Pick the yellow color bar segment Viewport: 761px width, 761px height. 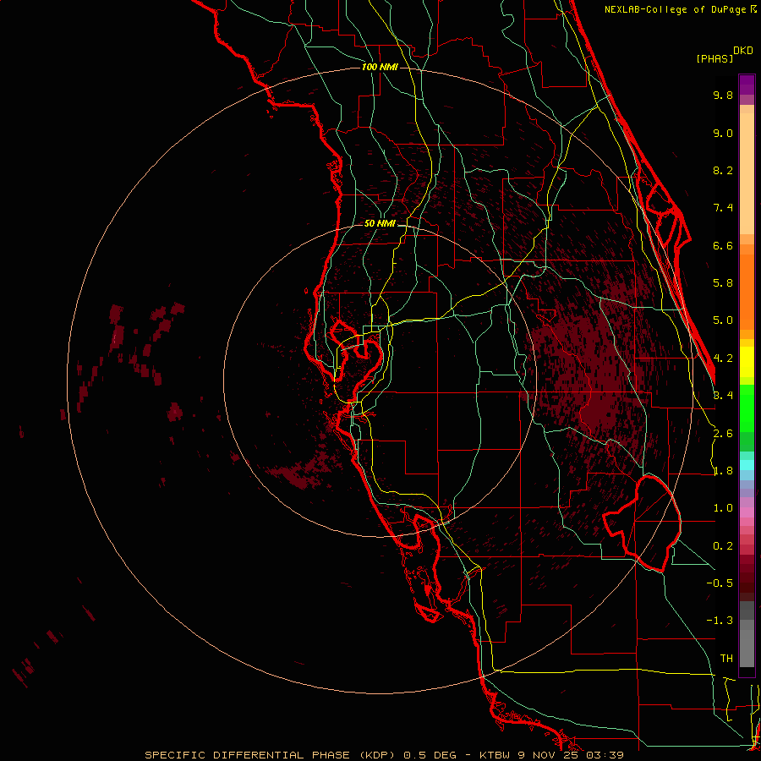(x=747, y=362)
